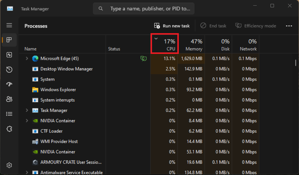Expand the Microsoft Edge process group

click(27, 59)
